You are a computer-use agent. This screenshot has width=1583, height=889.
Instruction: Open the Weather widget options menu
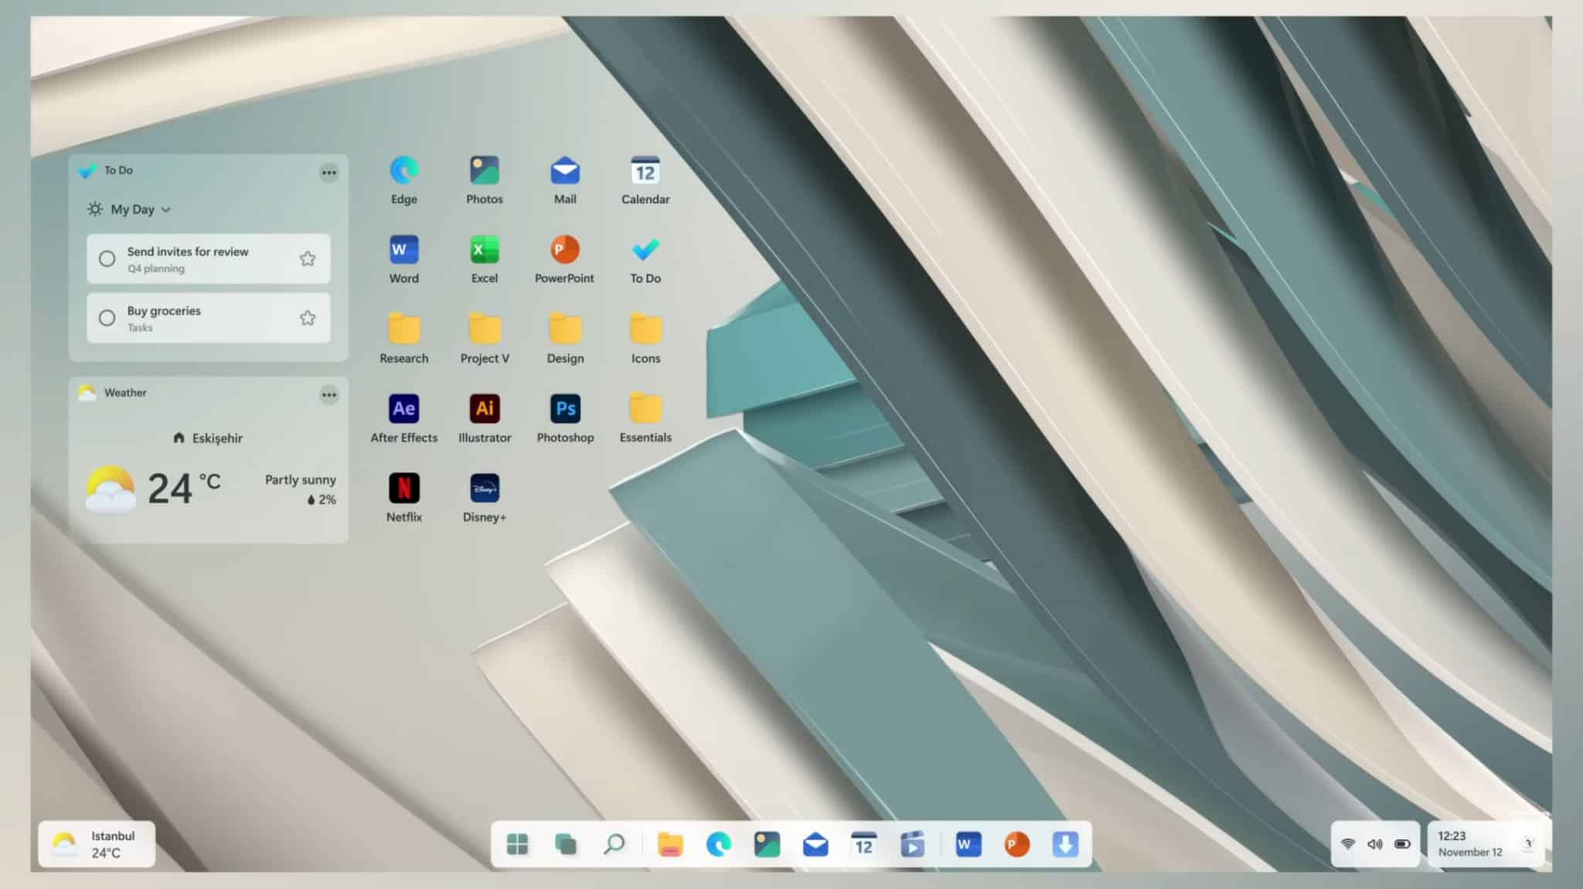click(x=330, y=395)
